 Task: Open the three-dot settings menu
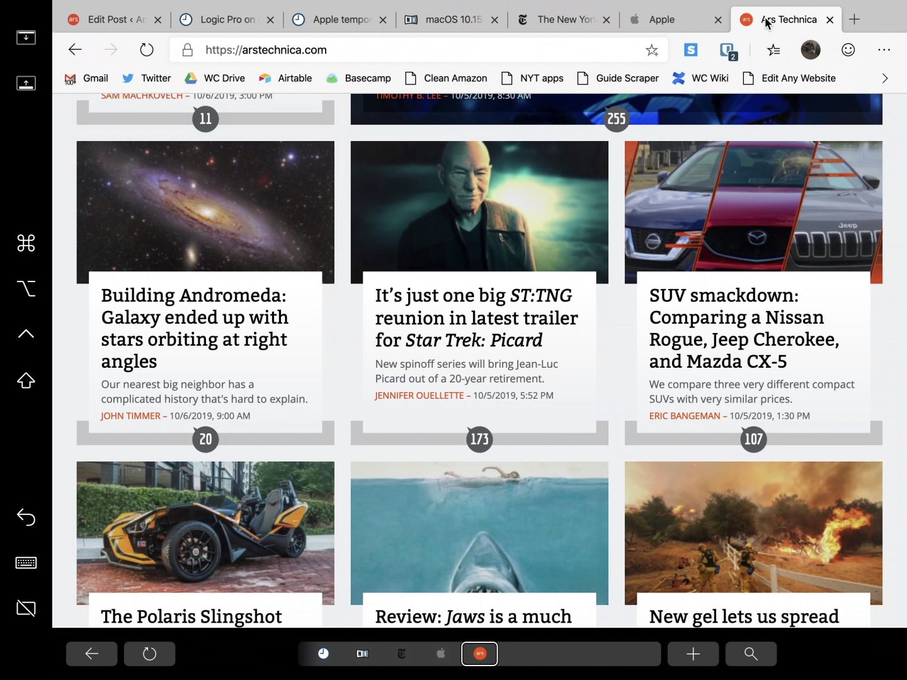tap(884, 50)
